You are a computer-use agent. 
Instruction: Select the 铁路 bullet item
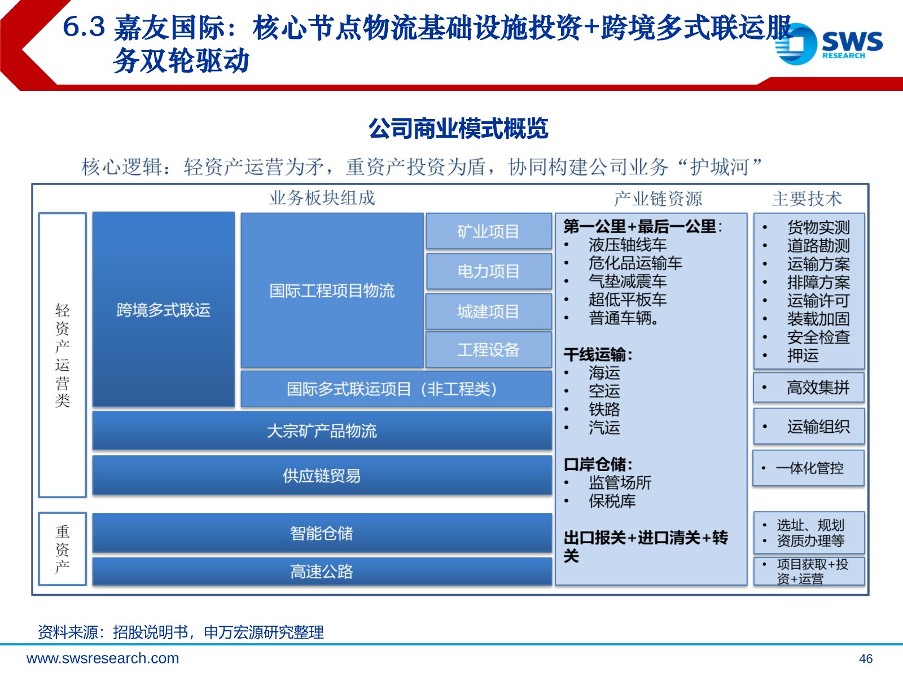point(604,410)
